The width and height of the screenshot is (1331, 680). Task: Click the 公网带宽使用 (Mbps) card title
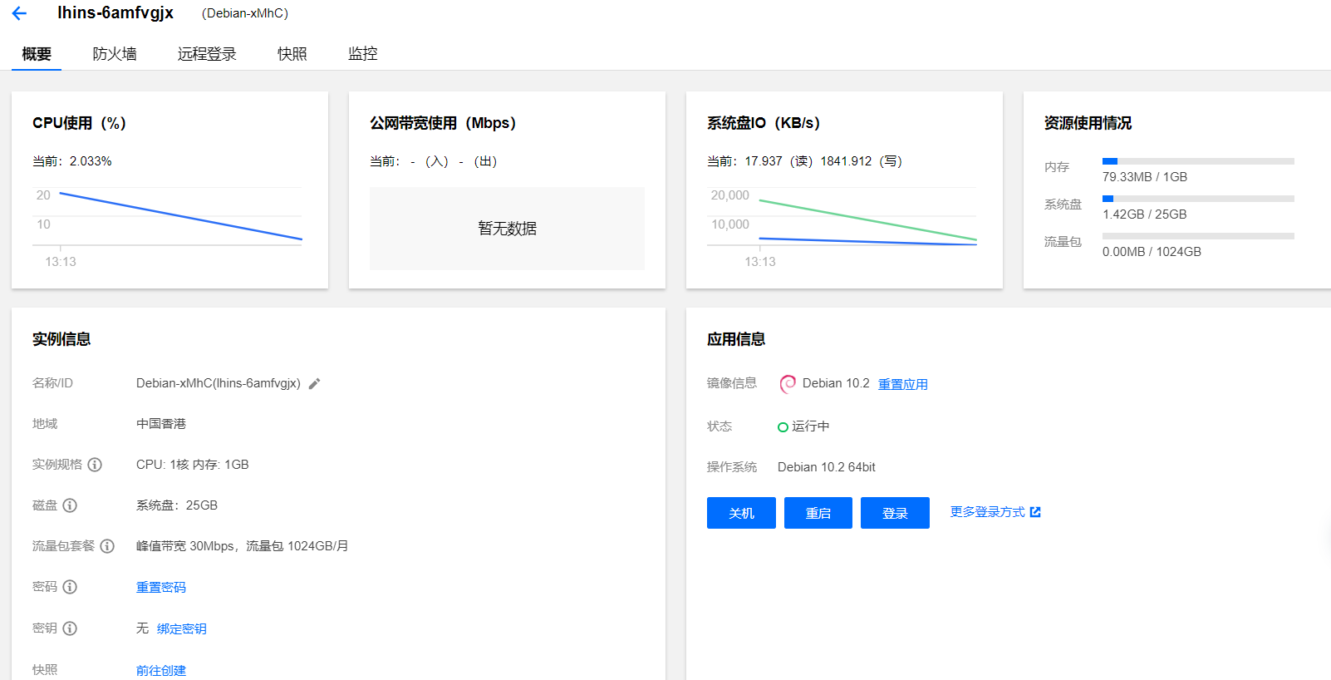[x=443, y=123]
